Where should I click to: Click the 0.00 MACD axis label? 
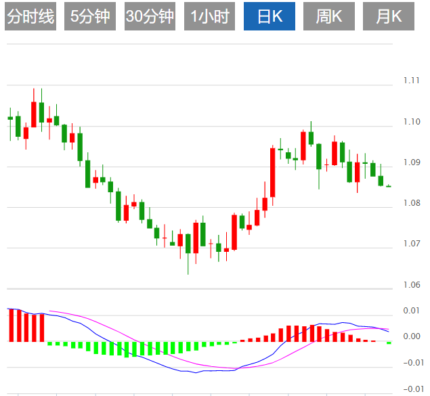pyautogui.click(x=411, y=336)
